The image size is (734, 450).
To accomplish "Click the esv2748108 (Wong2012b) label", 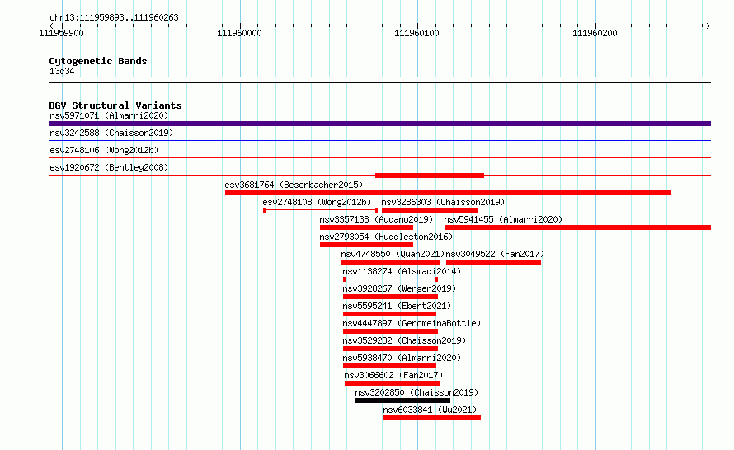I will (x=317, y=202).
